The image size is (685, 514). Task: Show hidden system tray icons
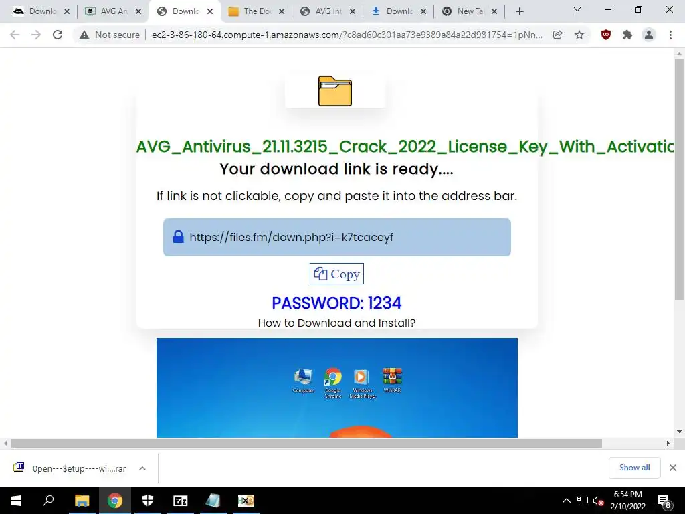click(566, 501)
